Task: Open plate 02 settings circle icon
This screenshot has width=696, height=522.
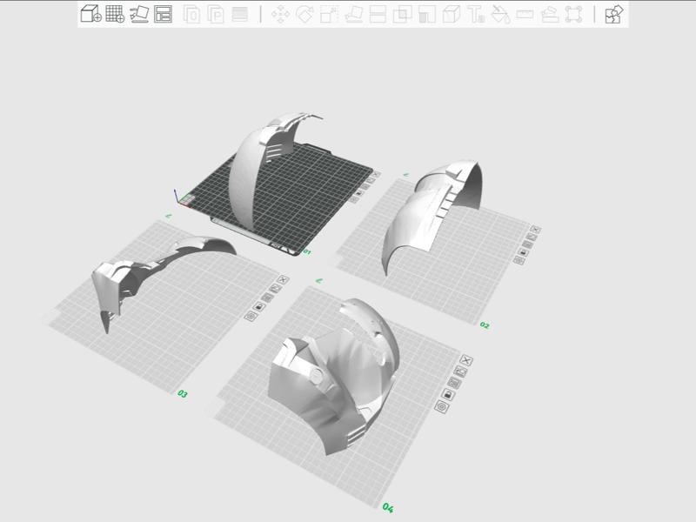Action: click(x=519, y=260)
